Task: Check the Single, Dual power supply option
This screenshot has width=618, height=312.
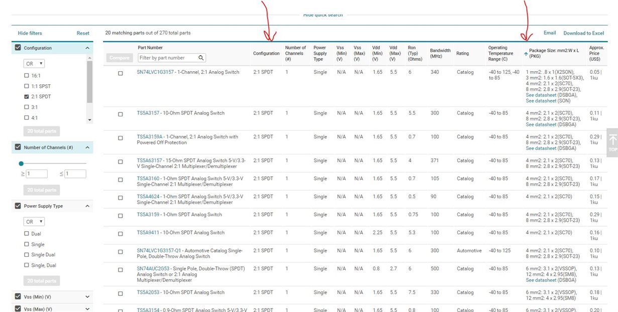Action: (27, 265)
